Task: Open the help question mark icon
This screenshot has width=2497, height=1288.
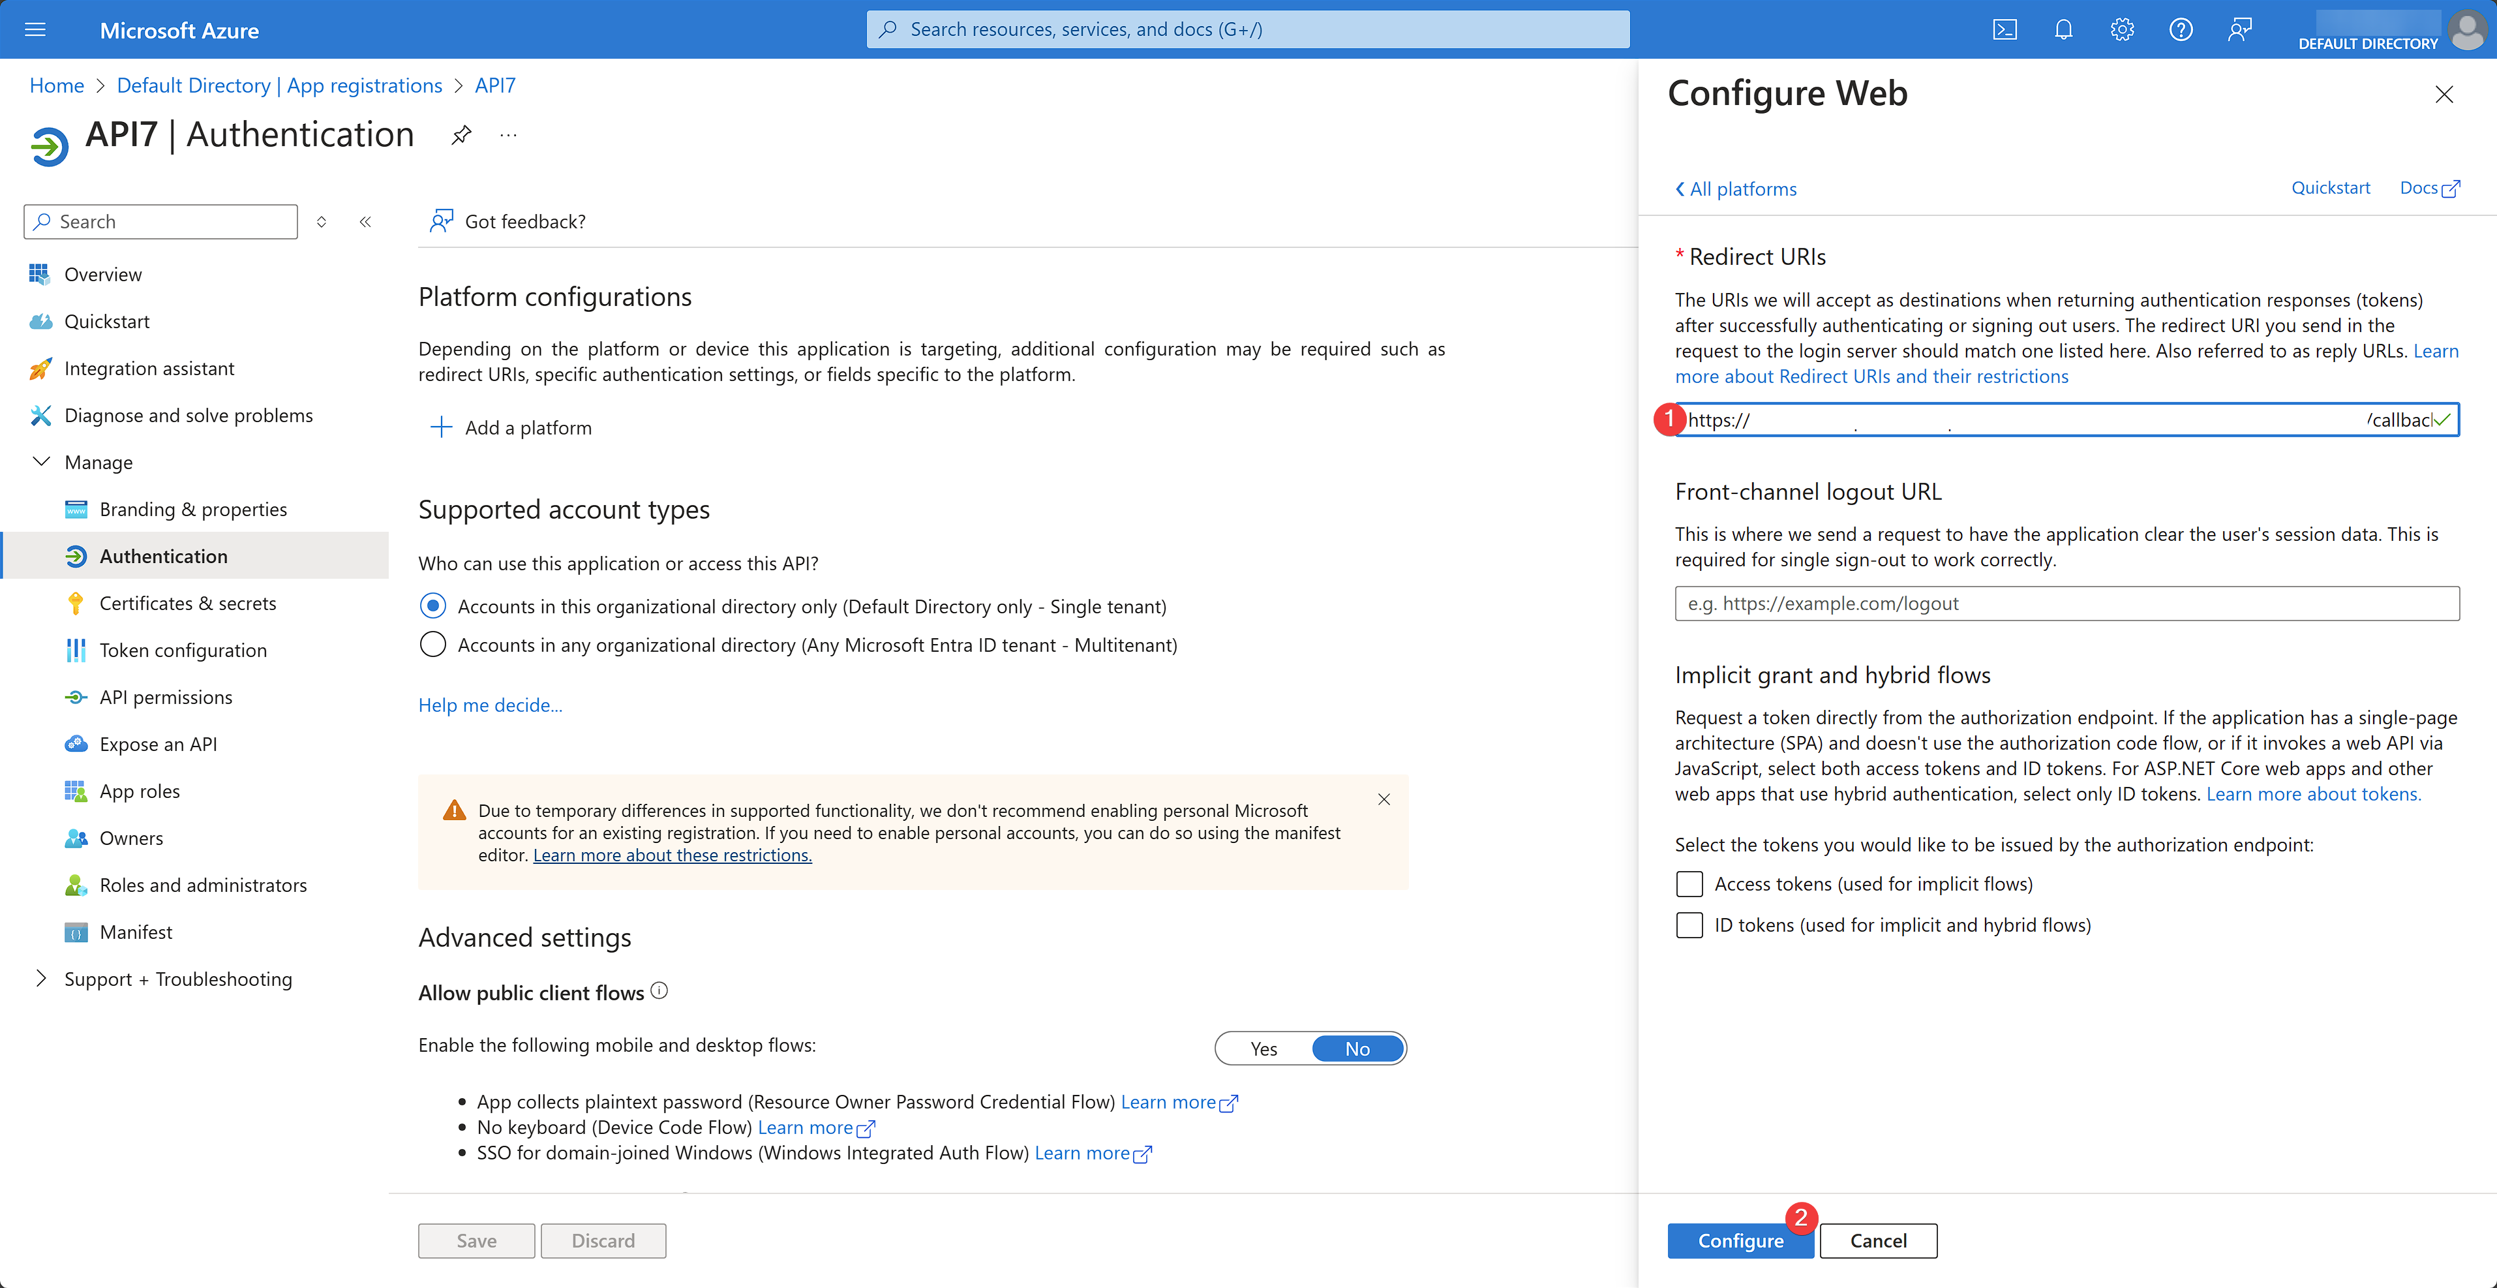Action: point(2180,30)
